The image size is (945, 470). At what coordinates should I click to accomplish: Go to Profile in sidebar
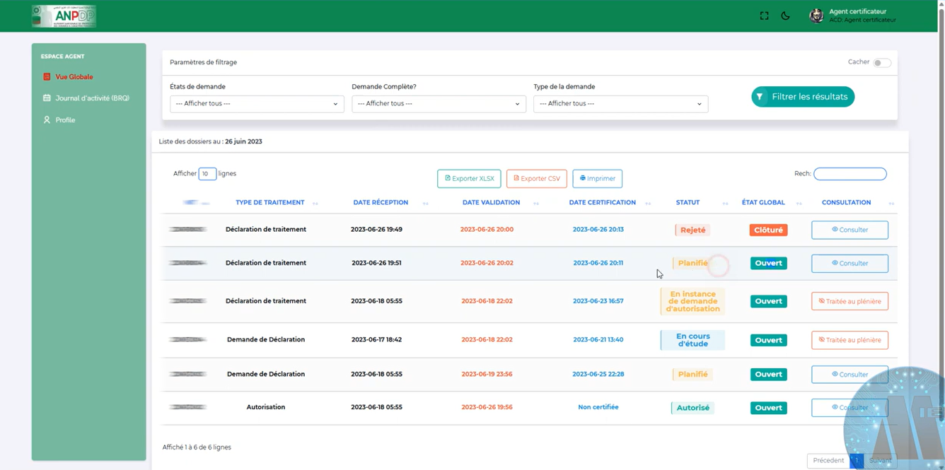[65, 120]
